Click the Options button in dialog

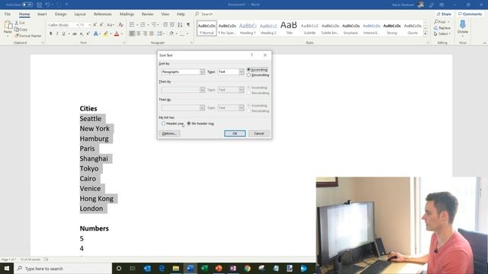(169, 133)
